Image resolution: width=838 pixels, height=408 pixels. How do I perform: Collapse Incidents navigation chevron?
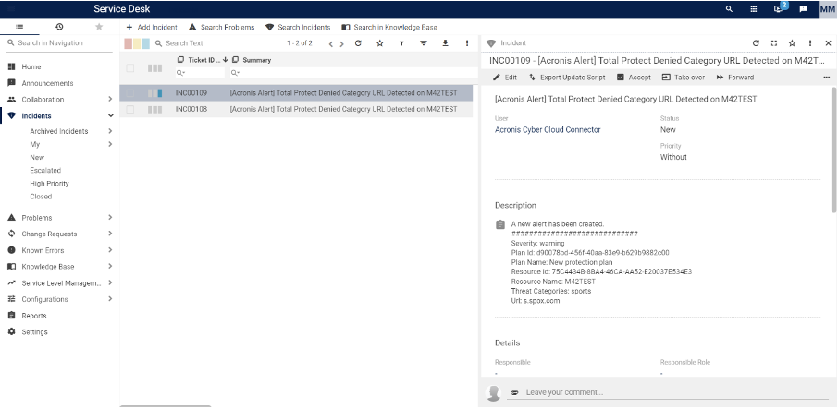tap(111, 115)
